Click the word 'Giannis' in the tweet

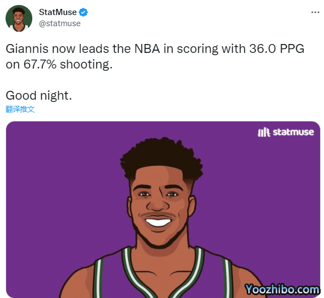click(27, 49)
